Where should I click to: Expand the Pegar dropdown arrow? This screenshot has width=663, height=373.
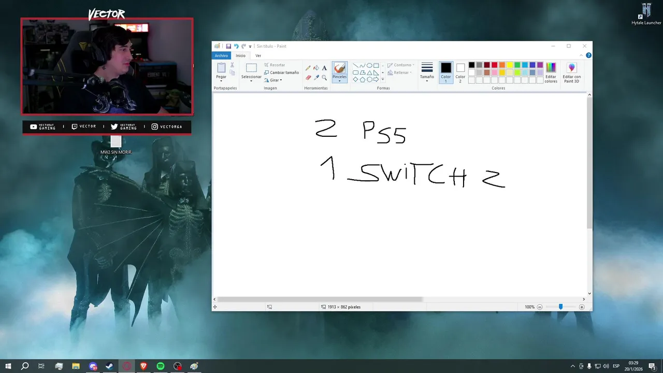point(221,81)
